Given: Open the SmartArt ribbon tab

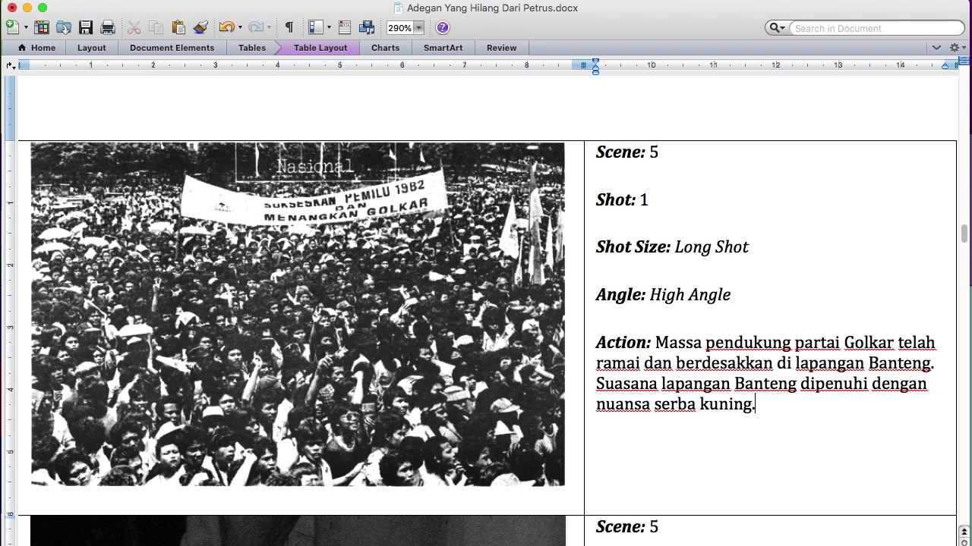Looking at the screenshot, I should click(x=443, y=48).
